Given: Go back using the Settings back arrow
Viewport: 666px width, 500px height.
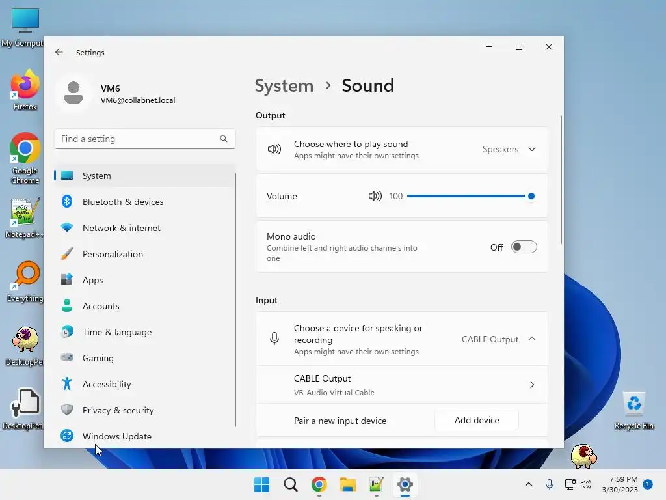Looking at the screenshot, I should coord(59,52).
